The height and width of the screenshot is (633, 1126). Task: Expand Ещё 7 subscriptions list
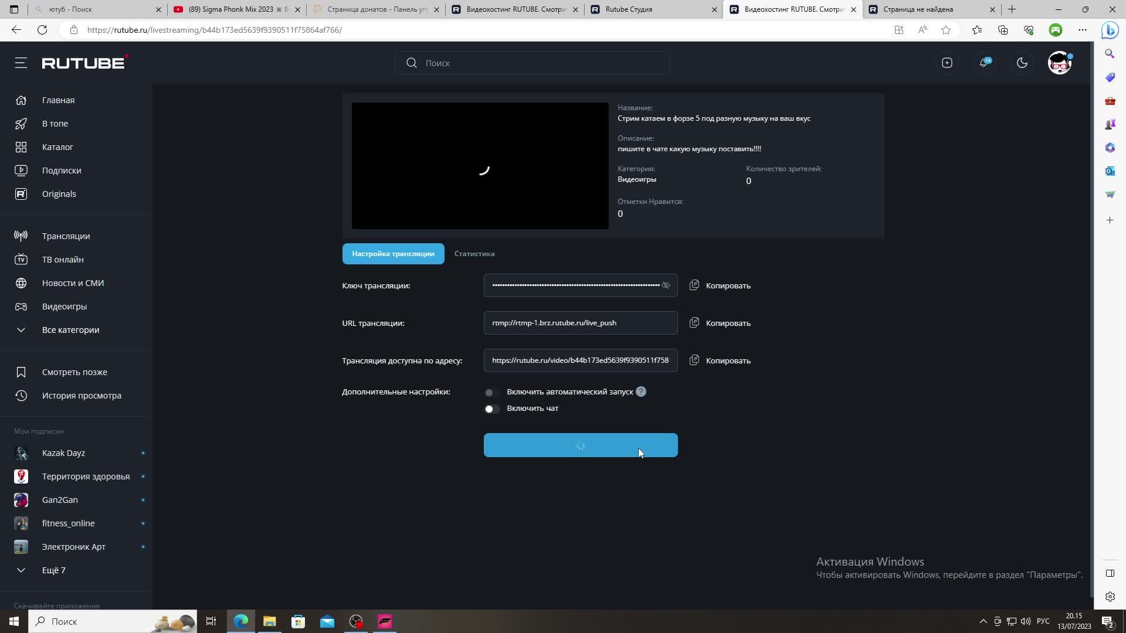click(53, 570)
